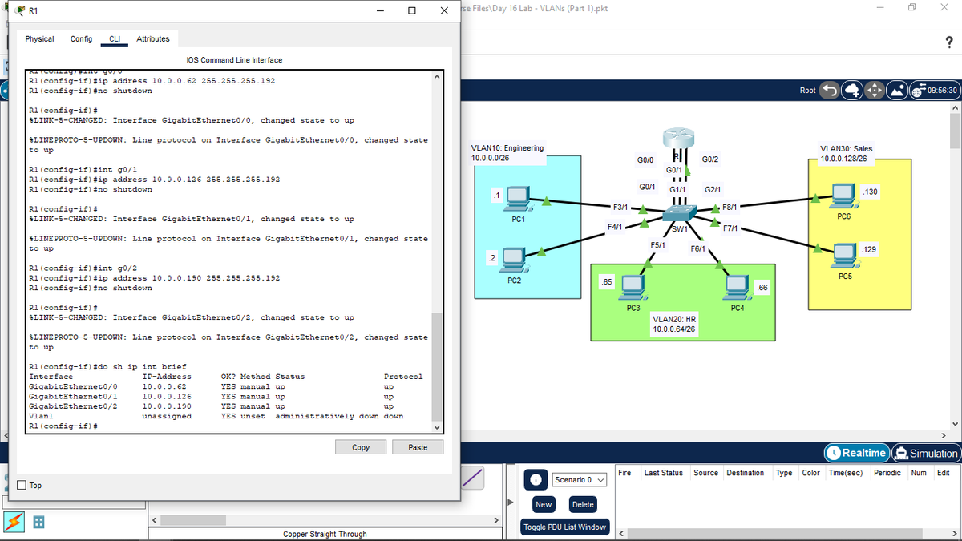The height and width of the screenshot is (541, 962).
Task: Click the Destination column header
Action: (745, 473)
